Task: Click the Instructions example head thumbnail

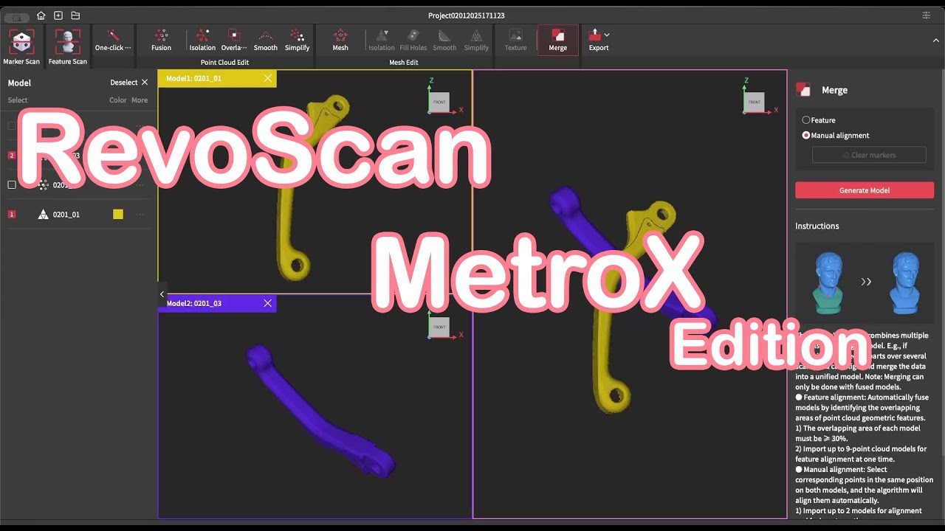Action: tap(865, 282)
